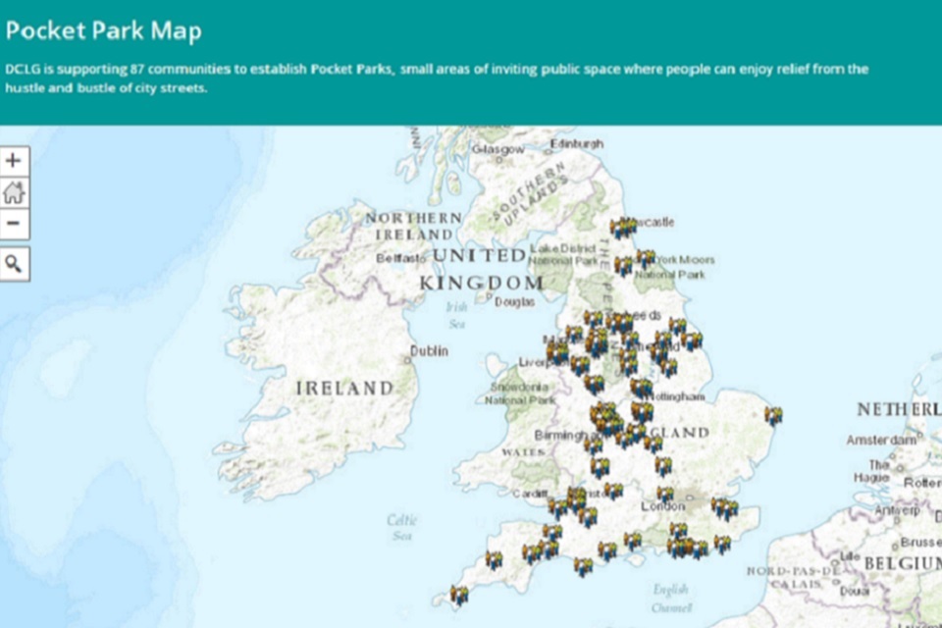942x628 pixels.
Task: Pick the pocket park marker near Nottingham
Action: [x=641, y=389]
